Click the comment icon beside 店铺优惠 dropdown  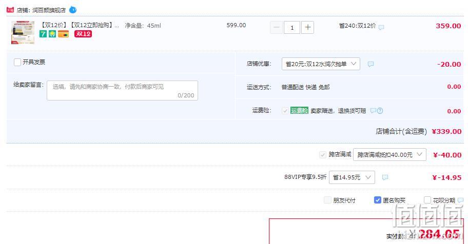[x=371, y=64]
